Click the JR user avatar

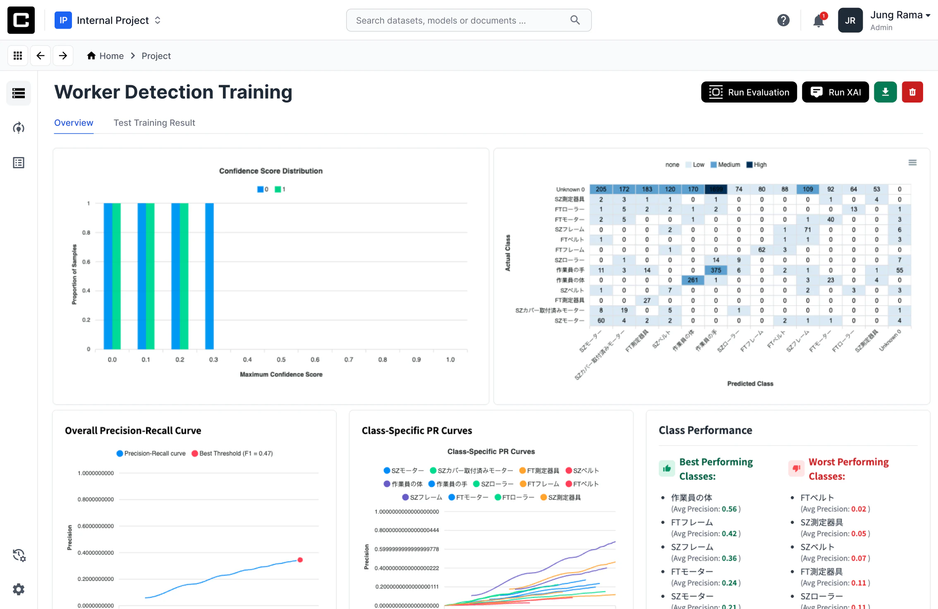(x=850, y=20)
